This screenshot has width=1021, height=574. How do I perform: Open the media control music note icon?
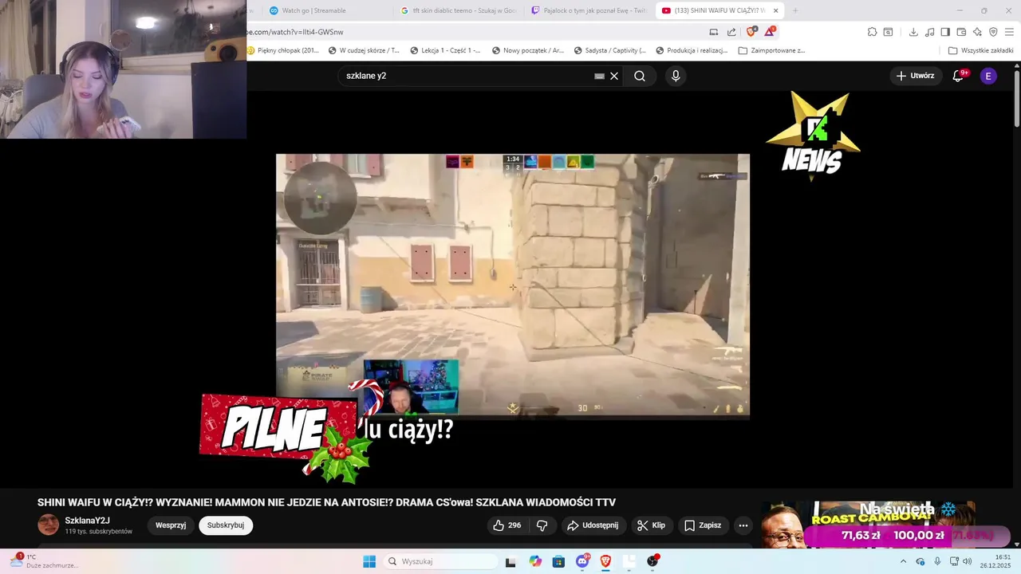pos(930,32)
